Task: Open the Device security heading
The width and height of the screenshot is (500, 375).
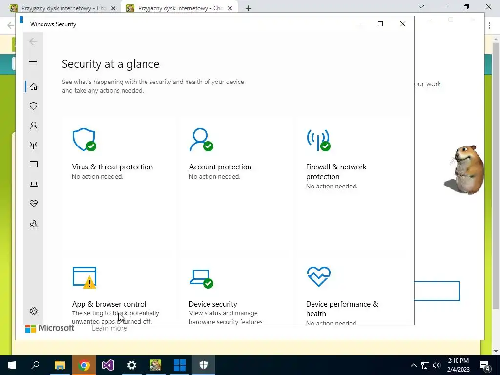Action: 213,304
